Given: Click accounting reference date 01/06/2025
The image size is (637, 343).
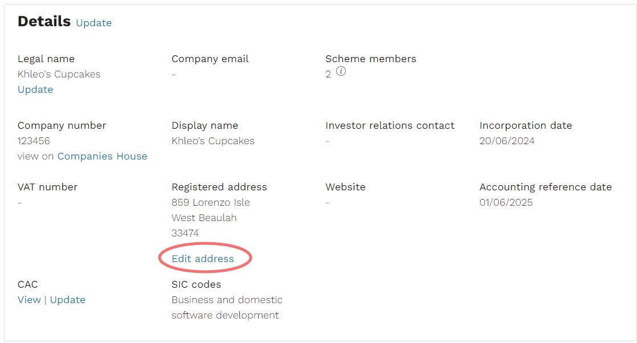Looking at the screenshot, I should (x=506, y=202).
